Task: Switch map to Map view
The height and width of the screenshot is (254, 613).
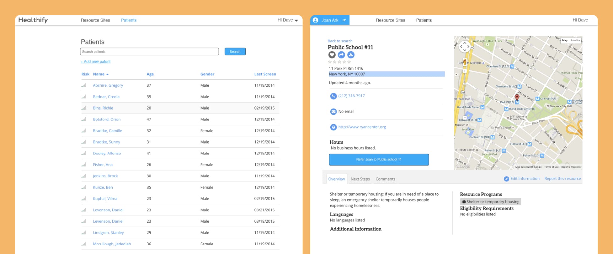Action: coord(565,40)
